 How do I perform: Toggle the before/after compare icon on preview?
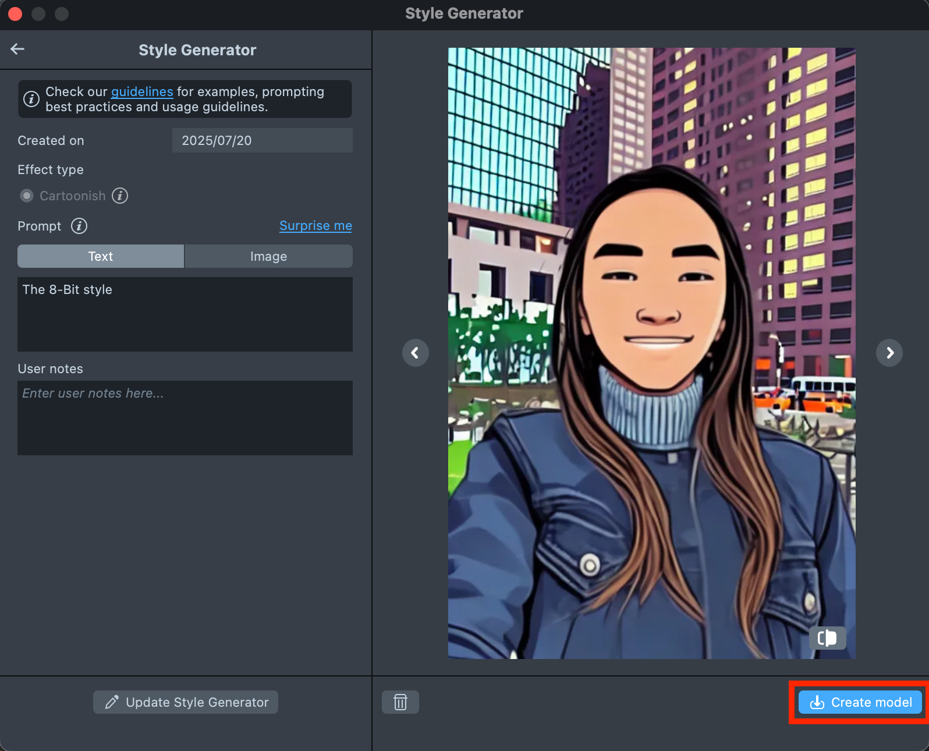coord(827,638)
